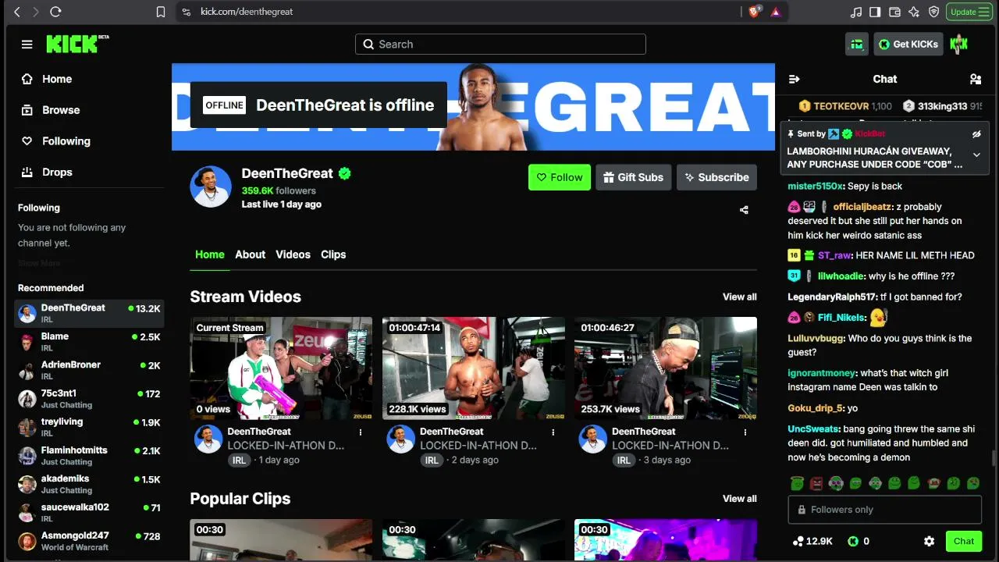
Task: Go back to the previous page
Action: pyautogui.click(x=17, y=12)
